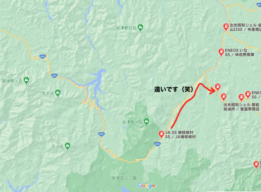Screen dimensions: 261x192
Task: Select the 出光昭和シェル 山口SS gas station pin
Action: click(x=226, y=27)
